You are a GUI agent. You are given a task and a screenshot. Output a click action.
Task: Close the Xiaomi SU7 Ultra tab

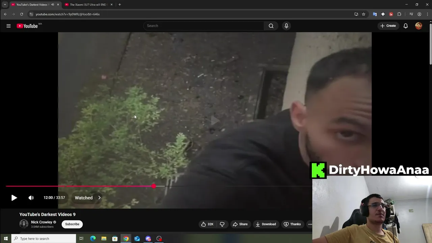click(111, 5)
